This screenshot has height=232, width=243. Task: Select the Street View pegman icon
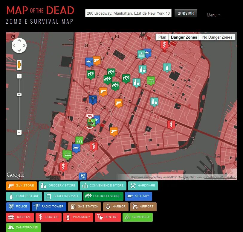click(x=19, y=65)
